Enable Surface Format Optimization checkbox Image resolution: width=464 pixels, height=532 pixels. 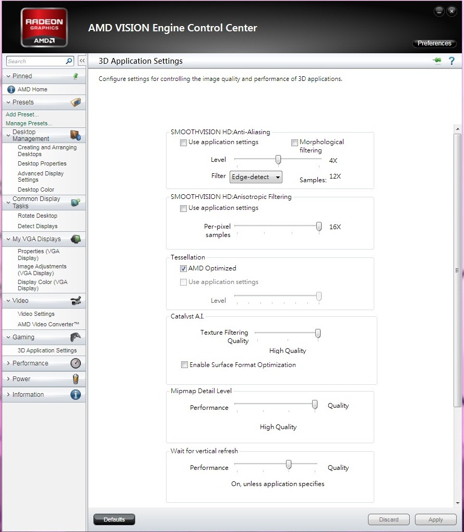point(185,365)
